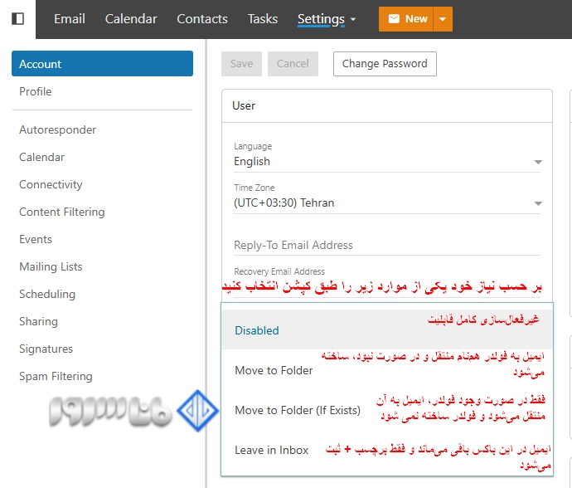Open Scheduling settings
Viewport: 572px width, 488px height.
point(47,294)
